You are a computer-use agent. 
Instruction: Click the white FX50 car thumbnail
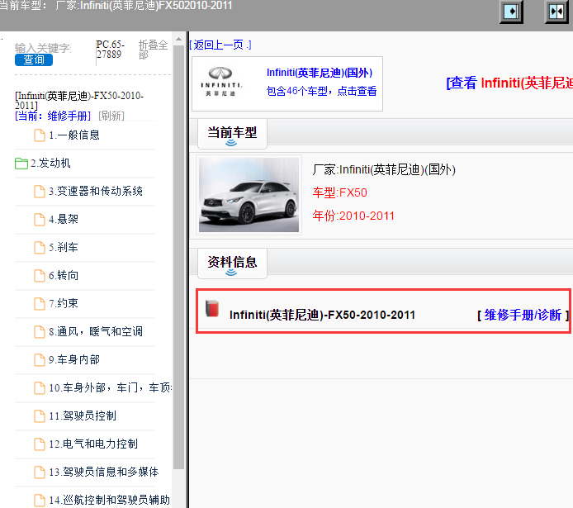pos(249,195)
